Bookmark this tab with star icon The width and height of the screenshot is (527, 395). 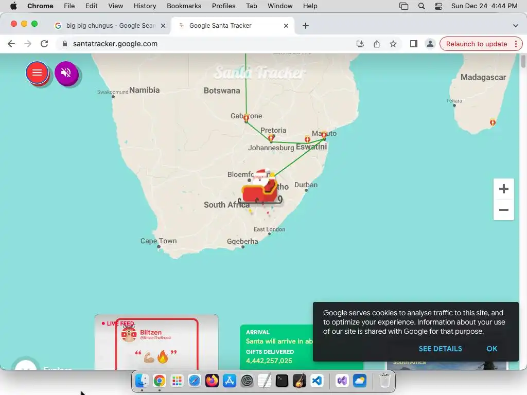coord(393,44)
